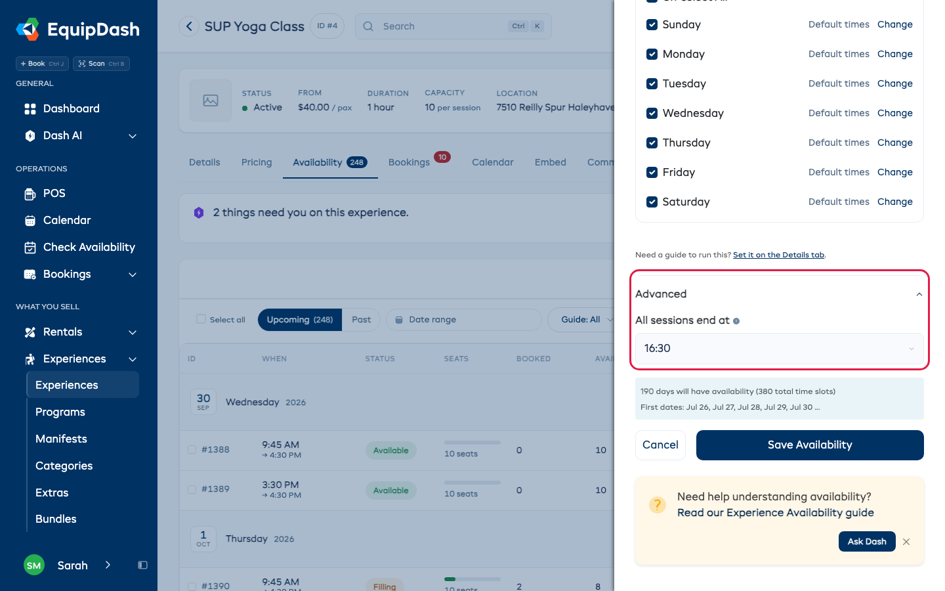Click the Rentals tools icon
The height and width of the screenshot is (591, 945).
click(x=30, y=332)
